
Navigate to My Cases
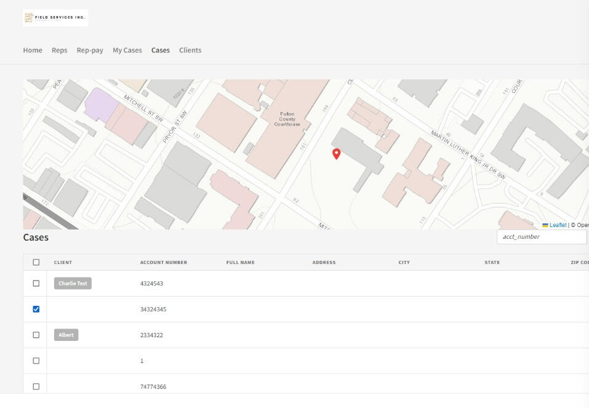point(127,50)
